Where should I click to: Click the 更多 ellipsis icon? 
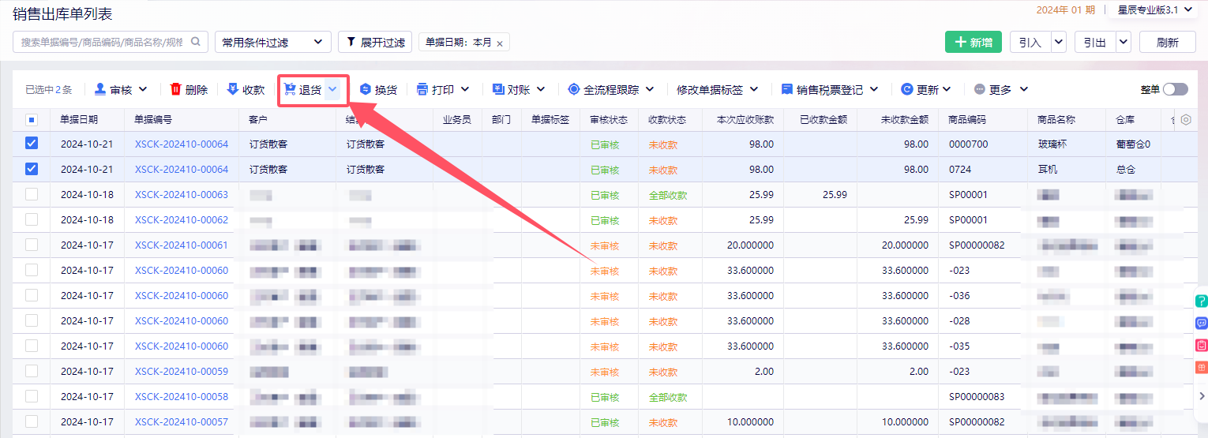[980, 89]
